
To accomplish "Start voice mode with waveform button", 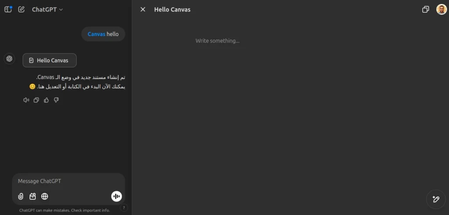I will click(x=117, y=197).
